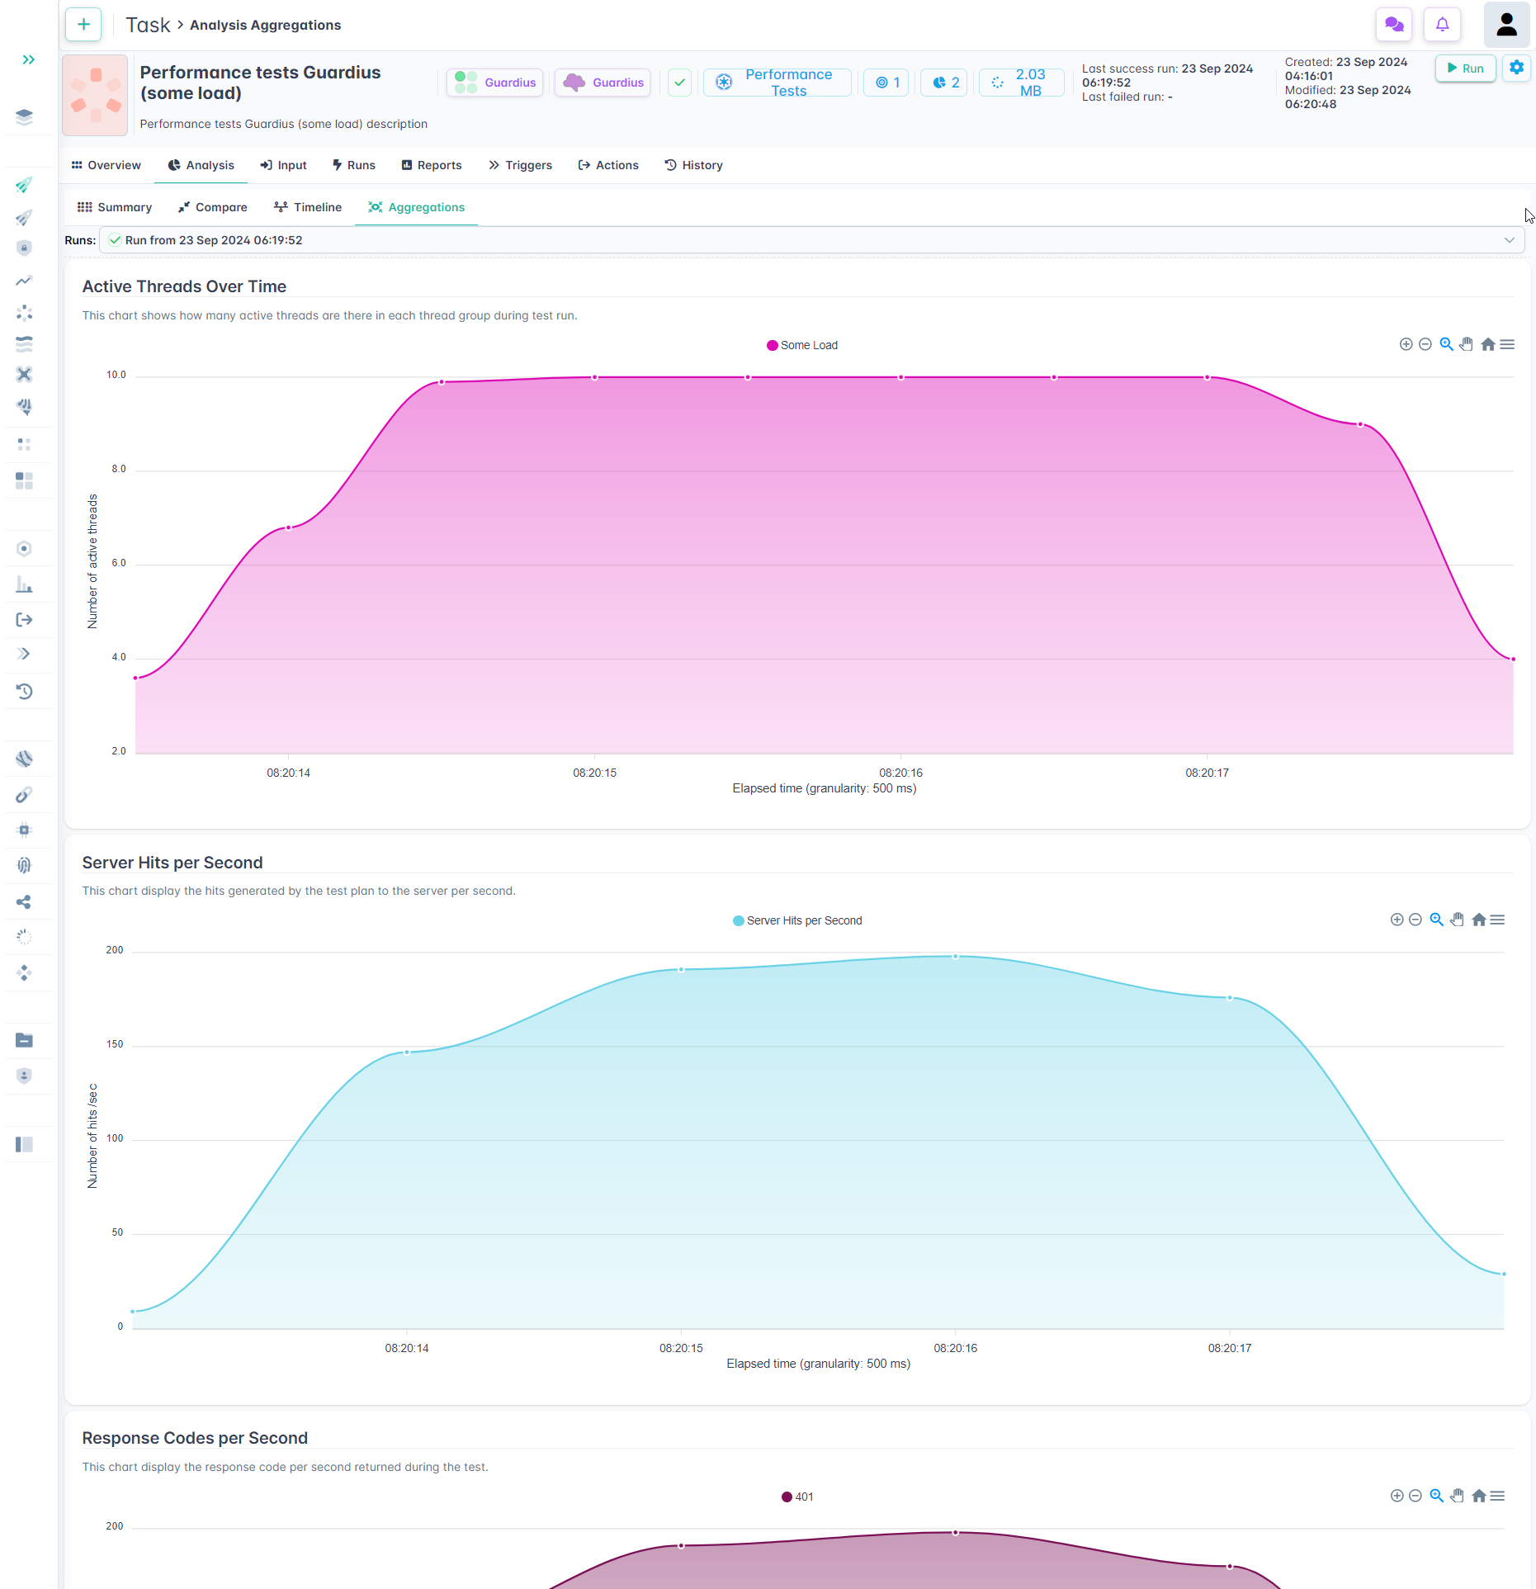Open the layers stack sidebar icon
This screenshot has height=1589, width=1536.
[24, 117]
